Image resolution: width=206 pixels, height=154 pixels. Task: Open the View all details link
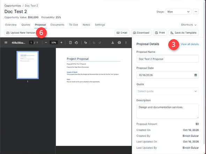point(190,44)
